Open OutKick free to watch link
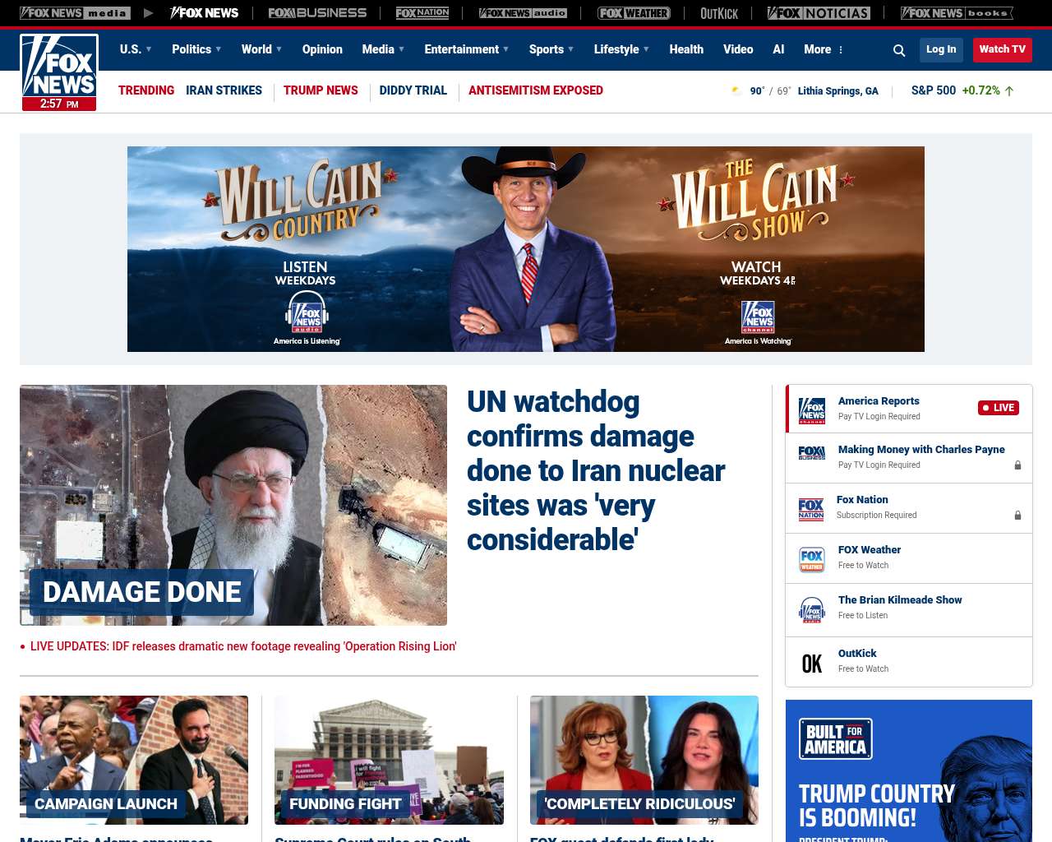Image resolution: width=1052 pixels, height=842 pixels. [857, 654]
